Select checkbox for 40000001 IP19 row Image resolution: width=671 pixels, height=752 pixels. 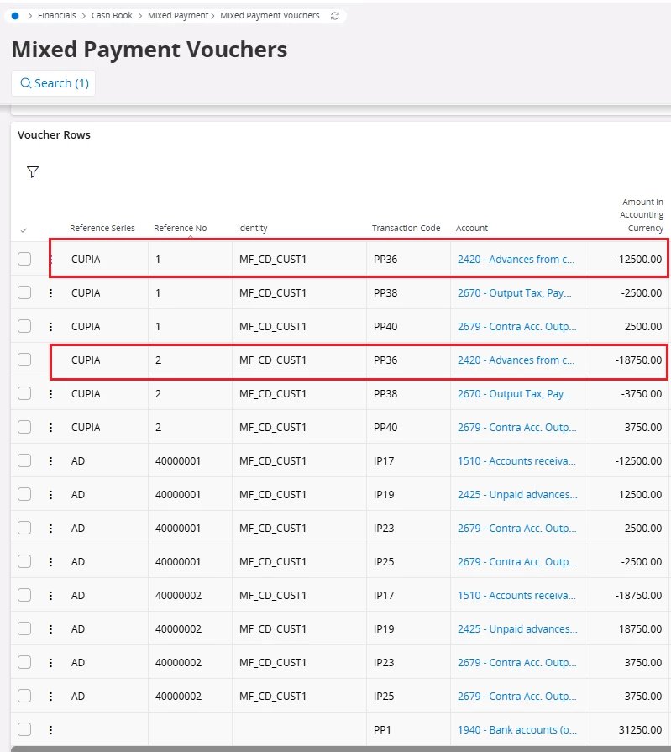tap(24, 494)
